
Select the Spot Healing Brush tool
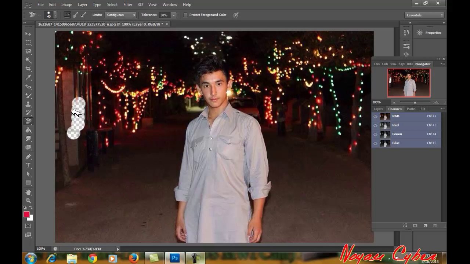(28, 87)
